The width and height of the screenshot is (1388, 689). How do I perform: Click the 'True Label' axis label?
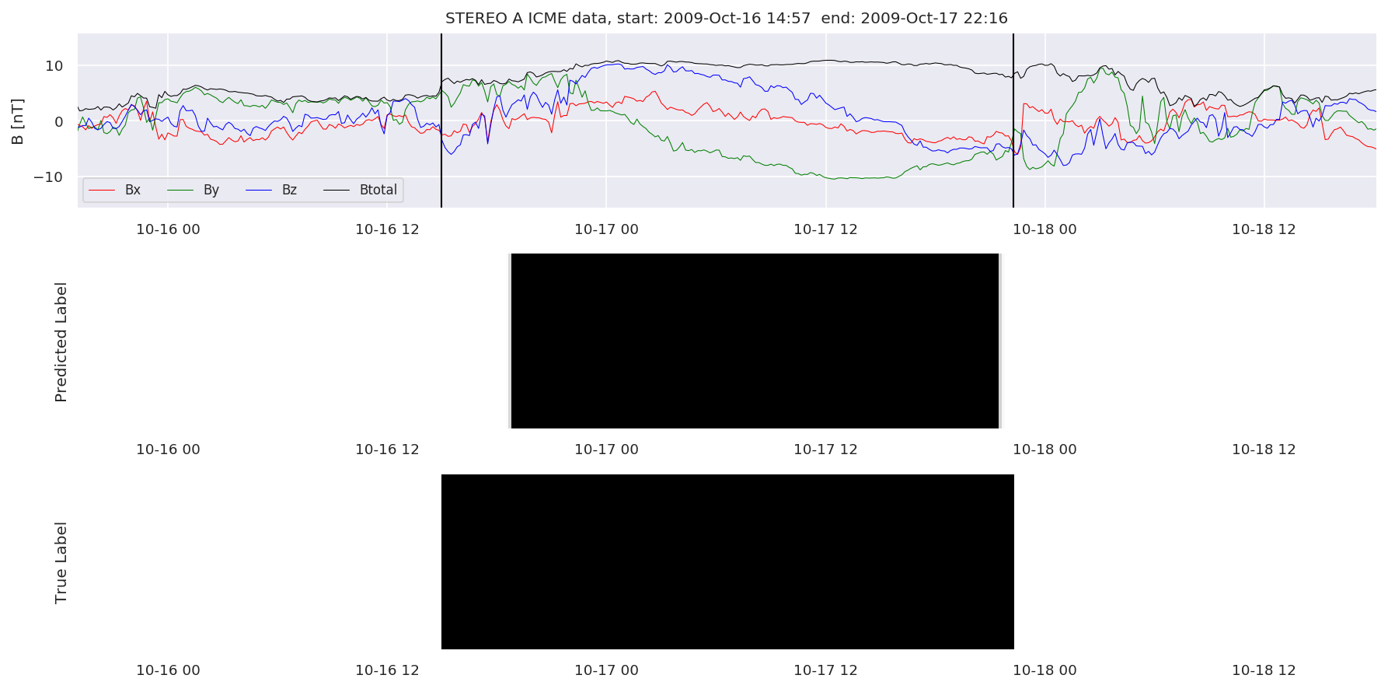61,563
